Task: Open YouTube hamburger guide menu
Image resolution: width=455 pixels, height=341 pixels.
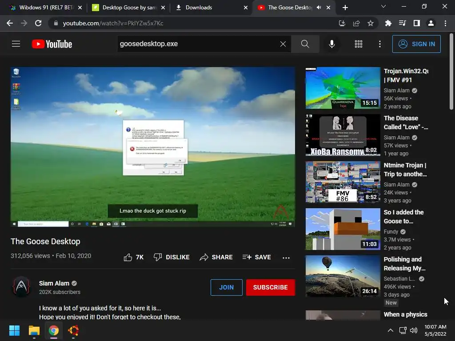Action: 16,44
